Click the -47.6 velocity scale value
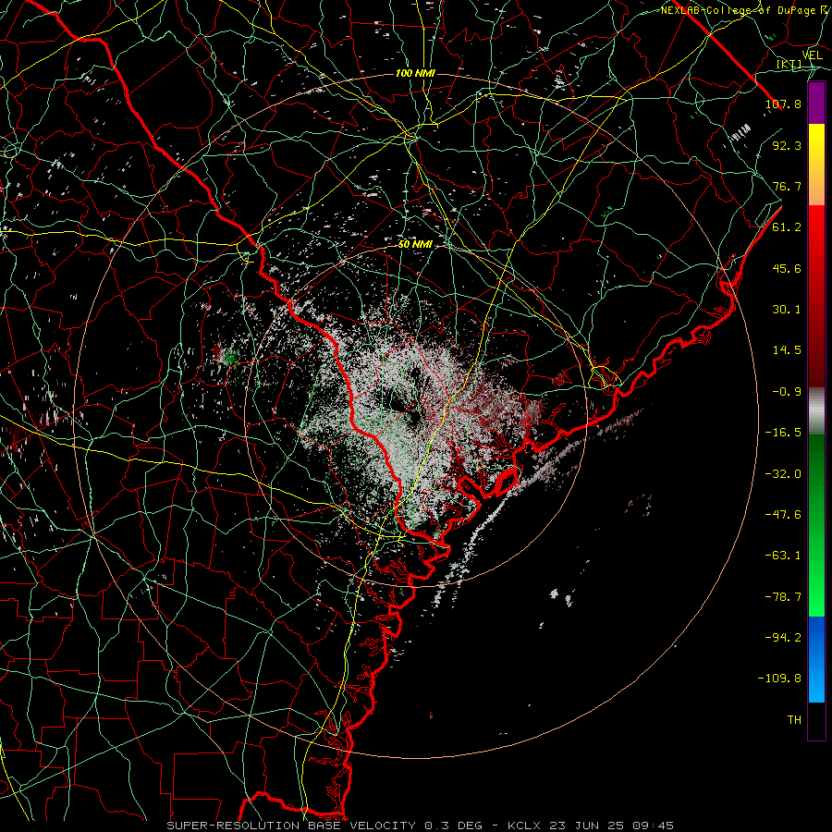Image resolution: width=832 pixels, height=832 pixels. click(783, 515)
